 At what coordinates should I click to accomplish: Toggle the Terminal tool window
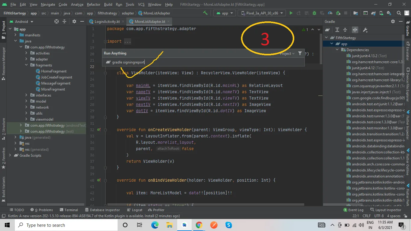point(69,210)
